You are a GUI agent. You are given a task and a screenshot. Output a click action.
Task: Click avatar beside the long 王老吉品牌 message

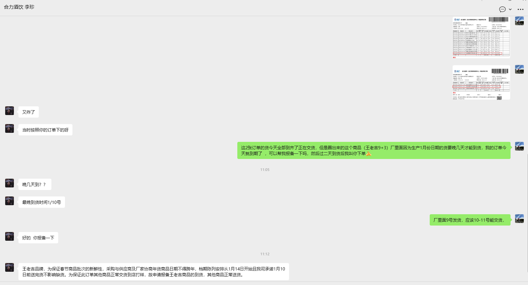pos(9,268)
